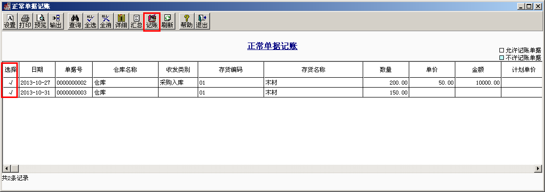Screen dimensions: 545x192
Task: Click the horizontal scrollbar thumb
Action: (x=14, y=168)
